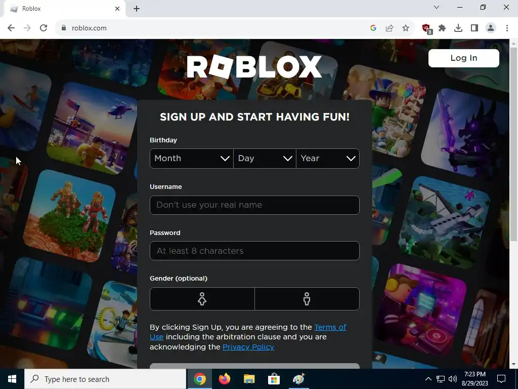Select the male gender icon

307,299
